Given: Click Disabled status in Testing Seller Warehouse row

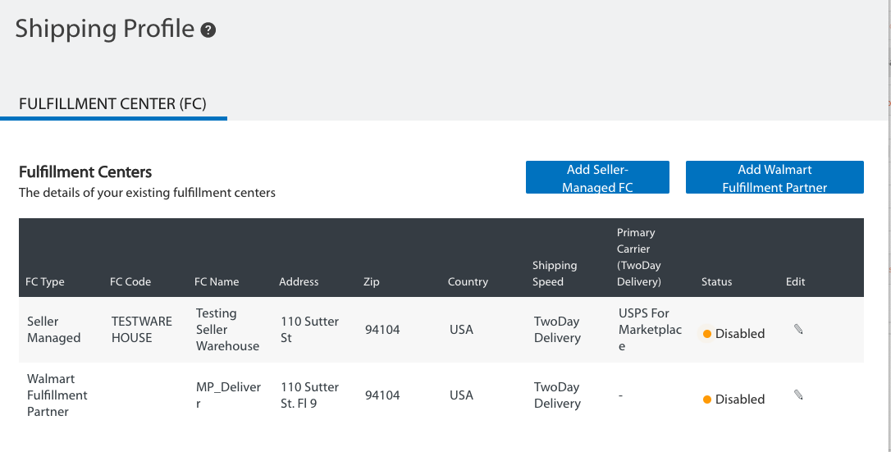Looking at the screenshot, I should point(740,334).
